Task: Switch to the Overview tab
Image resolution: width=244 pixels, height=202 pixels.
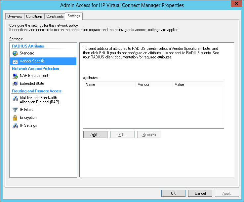Action: (x=15, y=17)
